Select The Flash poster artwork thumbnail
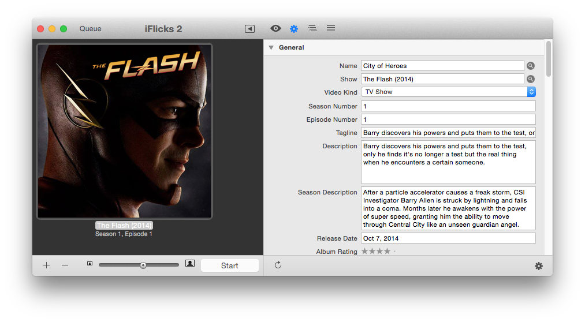The height and width of the screenshot is (322, 585). tap(125, 131)
